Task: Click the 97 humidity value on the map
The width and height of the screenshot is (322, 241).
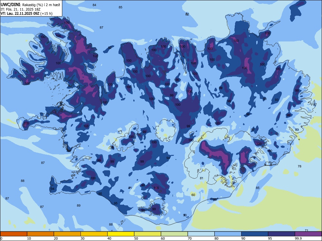Action: [x=253, y=129]
